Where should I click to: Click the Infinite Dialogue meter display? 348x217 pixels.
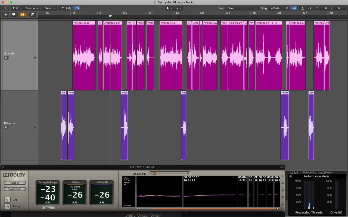(75, 193)
